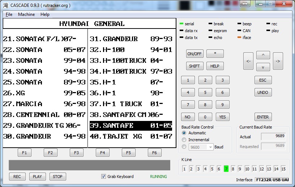Select entry 26.XG 99-05
This screenshot has width=295, height=187.
[x=44, y=93]
